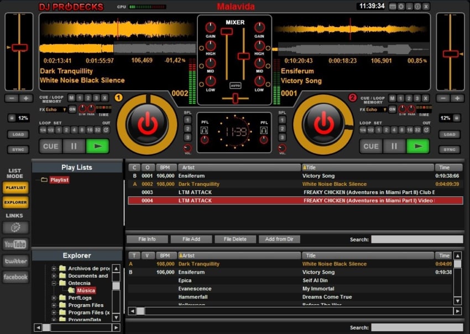Click the playlist Search input field
Viewport: 470px width, 334px height.
[x=417, y=239]
